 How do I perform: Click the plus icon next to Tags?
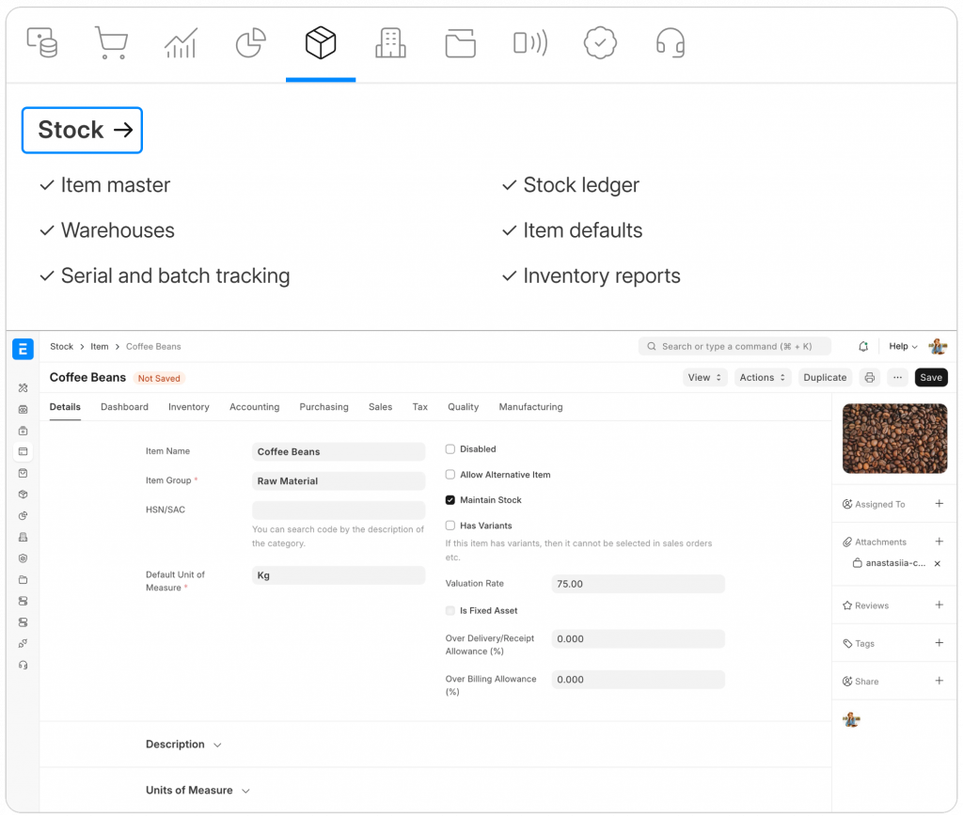[x=939, y=643]
